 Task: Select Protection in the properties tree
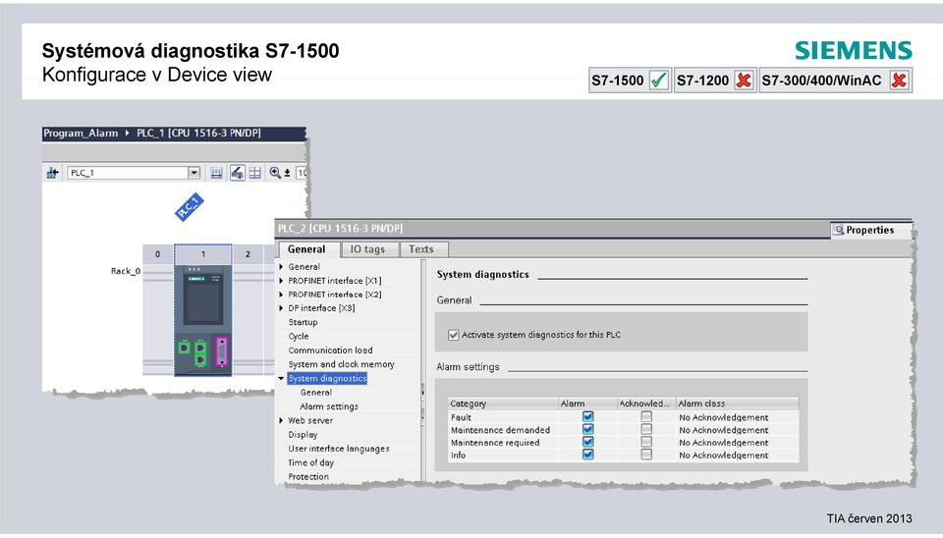[307, 476]
